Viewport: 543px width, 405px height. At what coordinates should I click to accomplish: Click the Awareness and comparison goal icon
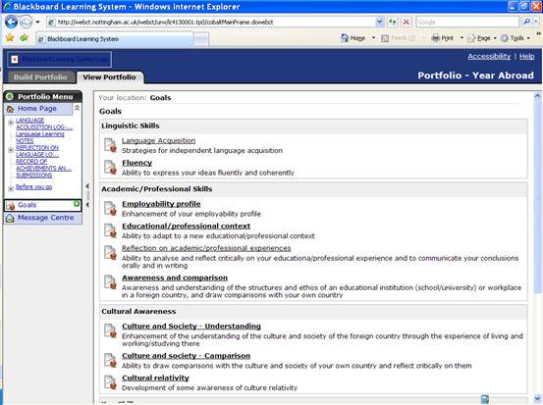point(111,282)
